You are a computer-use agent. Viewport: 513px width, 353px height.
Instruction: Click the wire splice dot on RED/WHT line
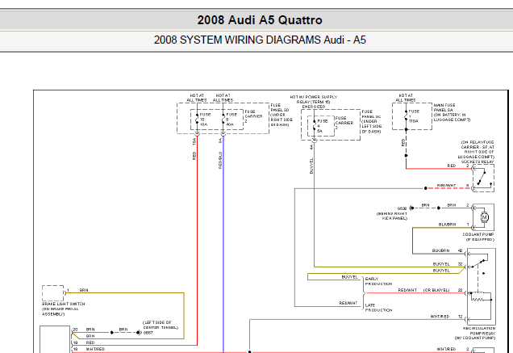click(426, 188)
